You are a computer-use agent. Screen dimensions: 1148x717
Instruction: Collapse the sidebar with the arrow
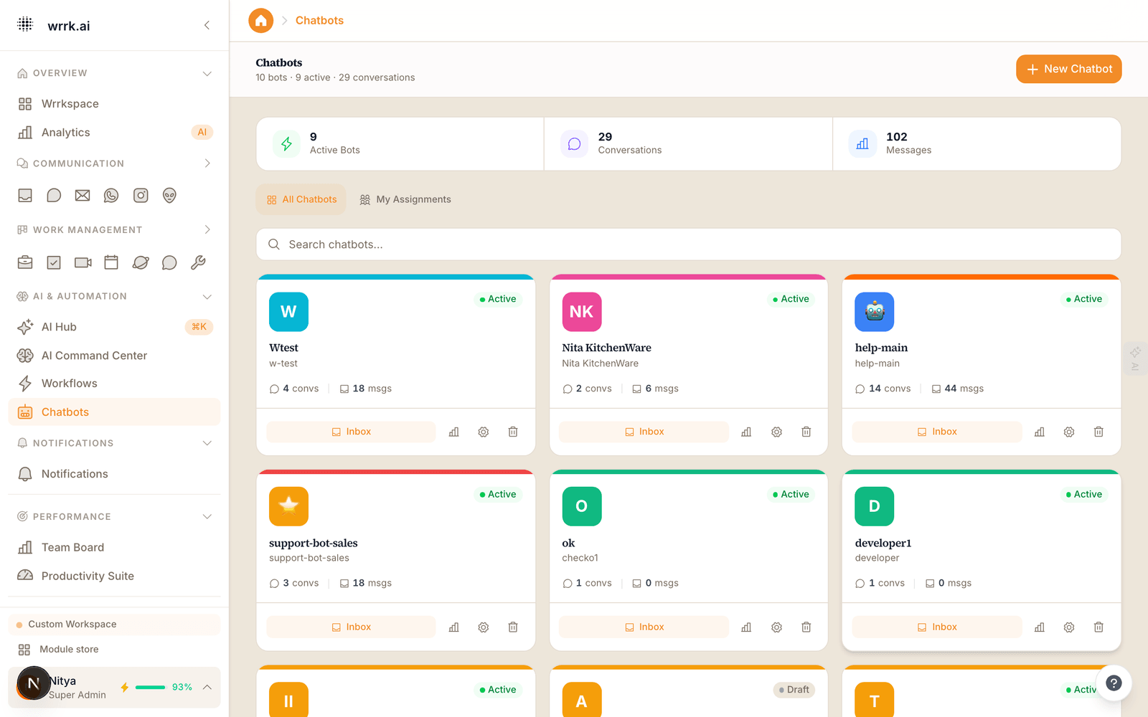[x=207, y=25]
